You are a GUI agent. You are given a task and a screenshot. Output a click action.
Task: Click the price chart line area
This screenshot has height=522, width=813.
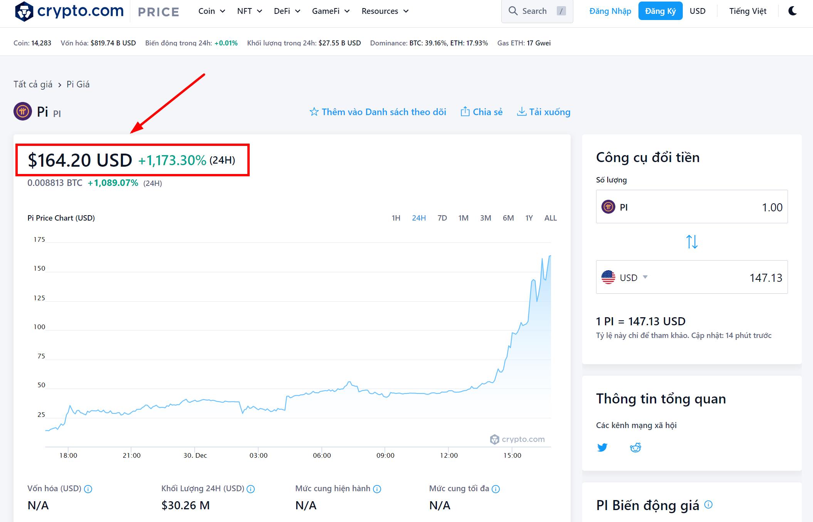point(298,343)
